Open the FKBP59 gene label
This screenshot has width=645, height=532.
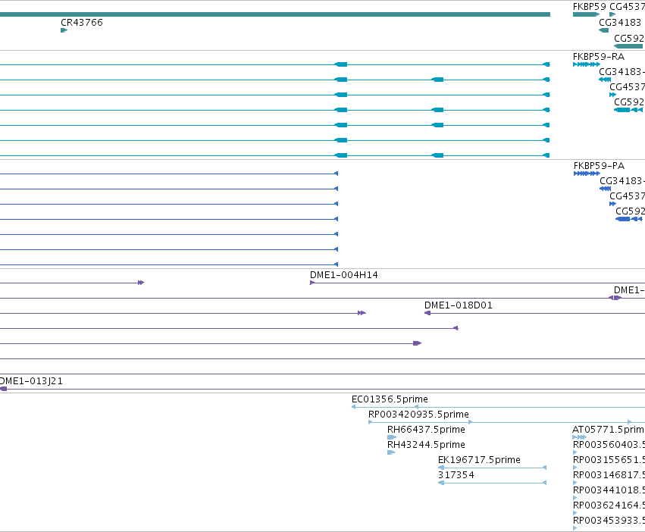coord(590,7)
